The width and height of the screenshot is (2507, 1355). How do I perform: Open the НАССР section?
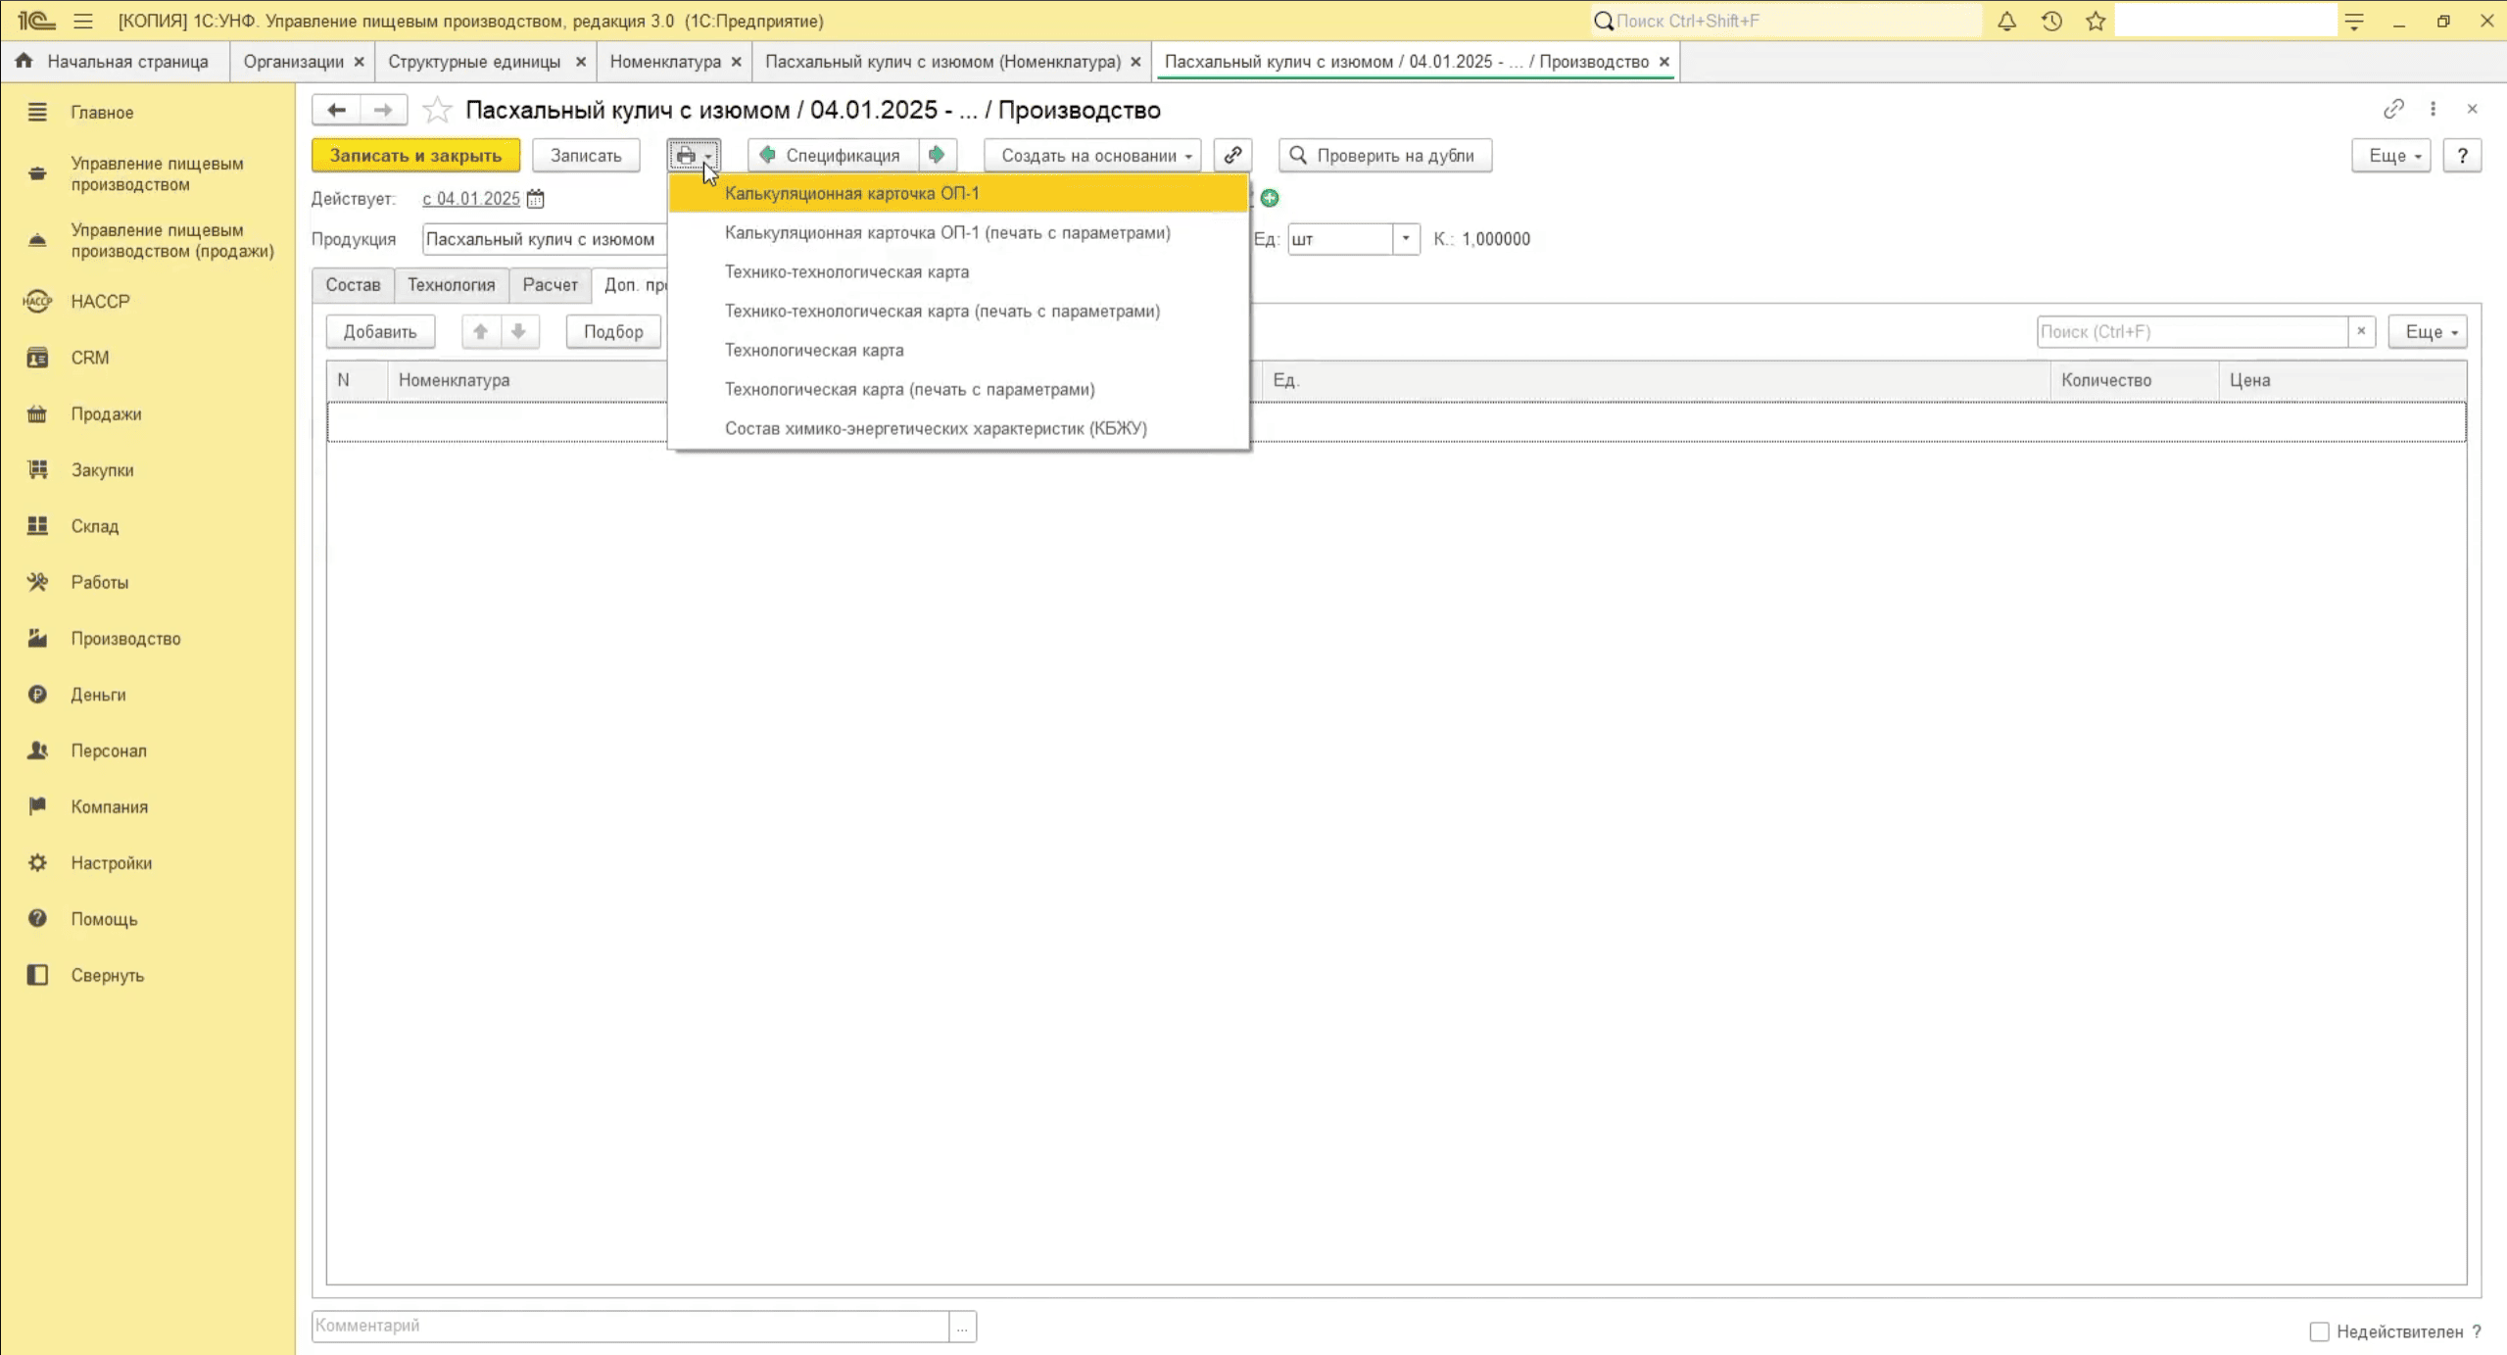100,302
